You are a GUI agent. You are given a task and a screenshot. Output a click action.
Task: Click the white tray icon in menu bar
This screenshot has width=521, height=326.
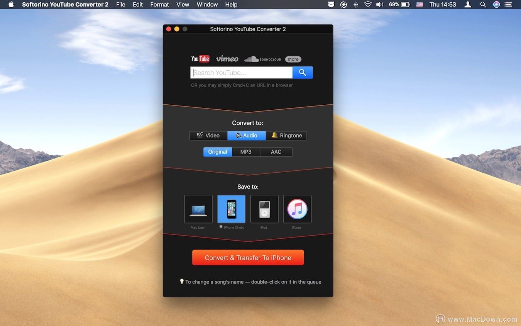click(x=331, y=5)
